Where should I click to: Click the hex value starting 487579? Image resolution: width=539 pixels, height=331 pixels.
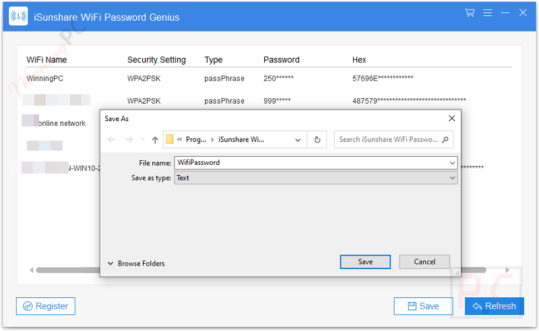[409, 101]
